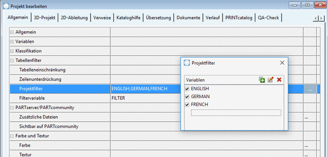Click the Projektfilter dialog title icon

coord(187,63)
